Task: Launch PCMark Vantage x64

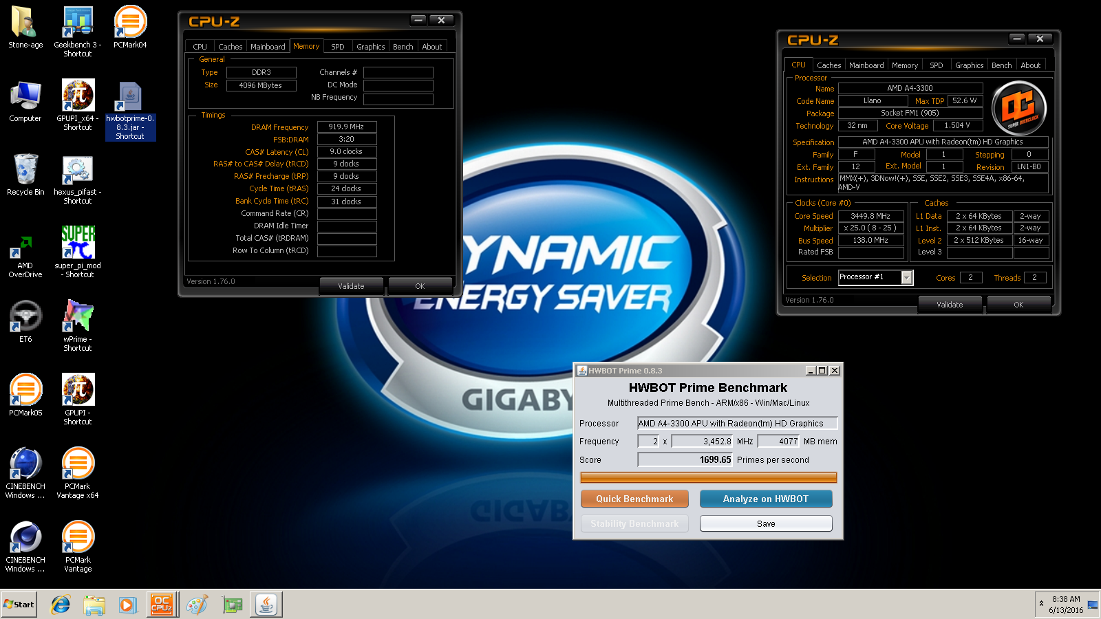Action: coord(78,473)
